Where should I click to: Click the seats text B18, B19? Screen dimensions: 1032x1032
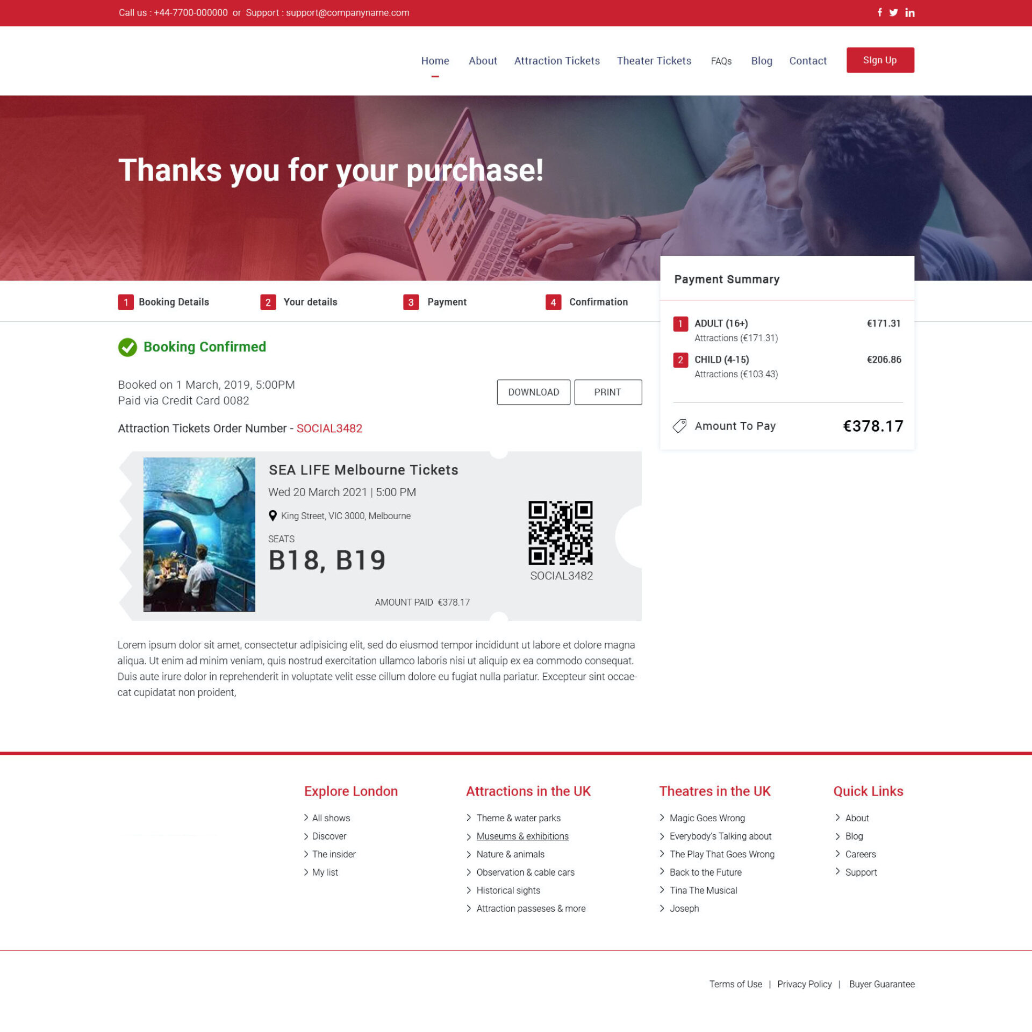(327, 560)
